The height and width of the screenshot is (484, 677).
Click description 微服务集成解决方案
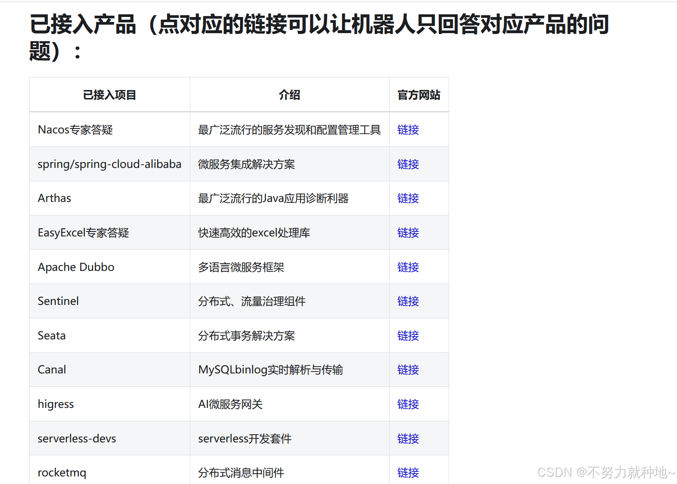click(x=247, y=164)
